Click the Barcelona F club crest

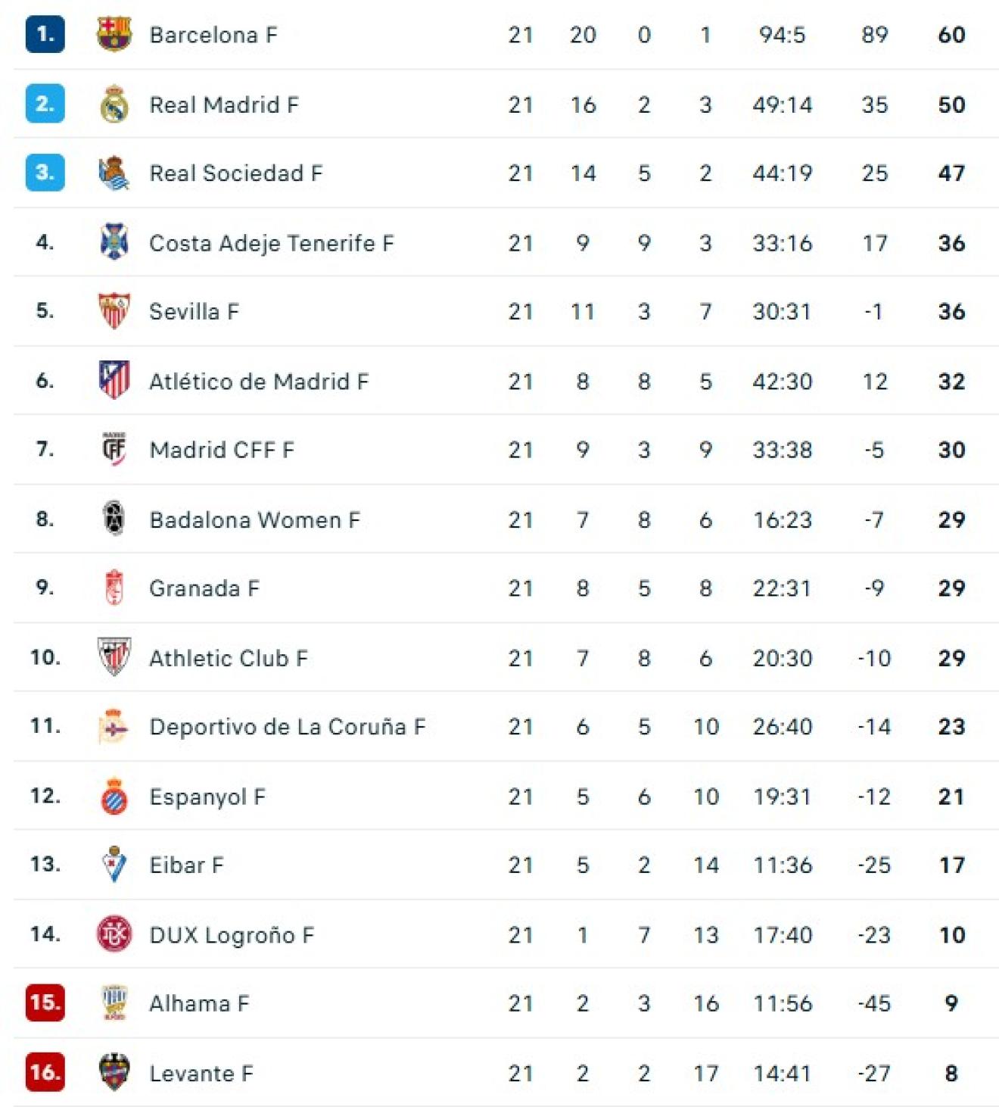coord(114,35)
